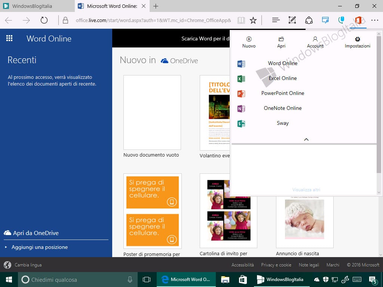The image size is (383, 287).
Task: Select OneNote Online in the popup
Action: (283, 108)
